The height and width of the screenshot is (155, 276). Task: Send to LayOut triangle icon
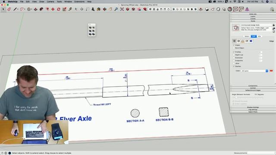tap(247, 9)
